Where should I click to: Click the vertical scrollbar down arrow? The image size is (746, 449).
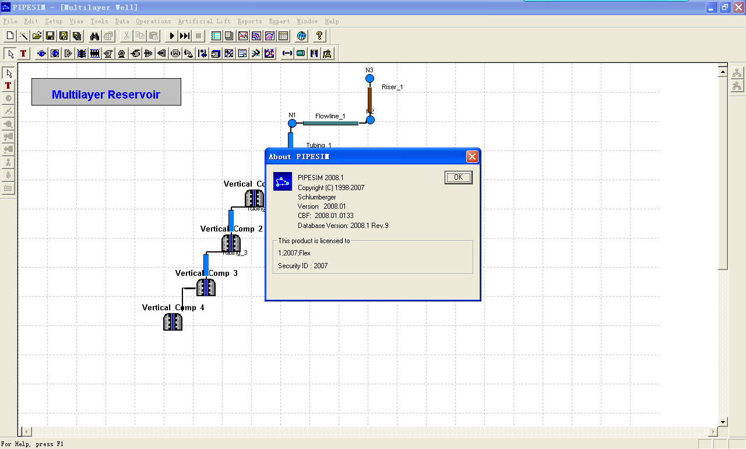pos(723,422)
